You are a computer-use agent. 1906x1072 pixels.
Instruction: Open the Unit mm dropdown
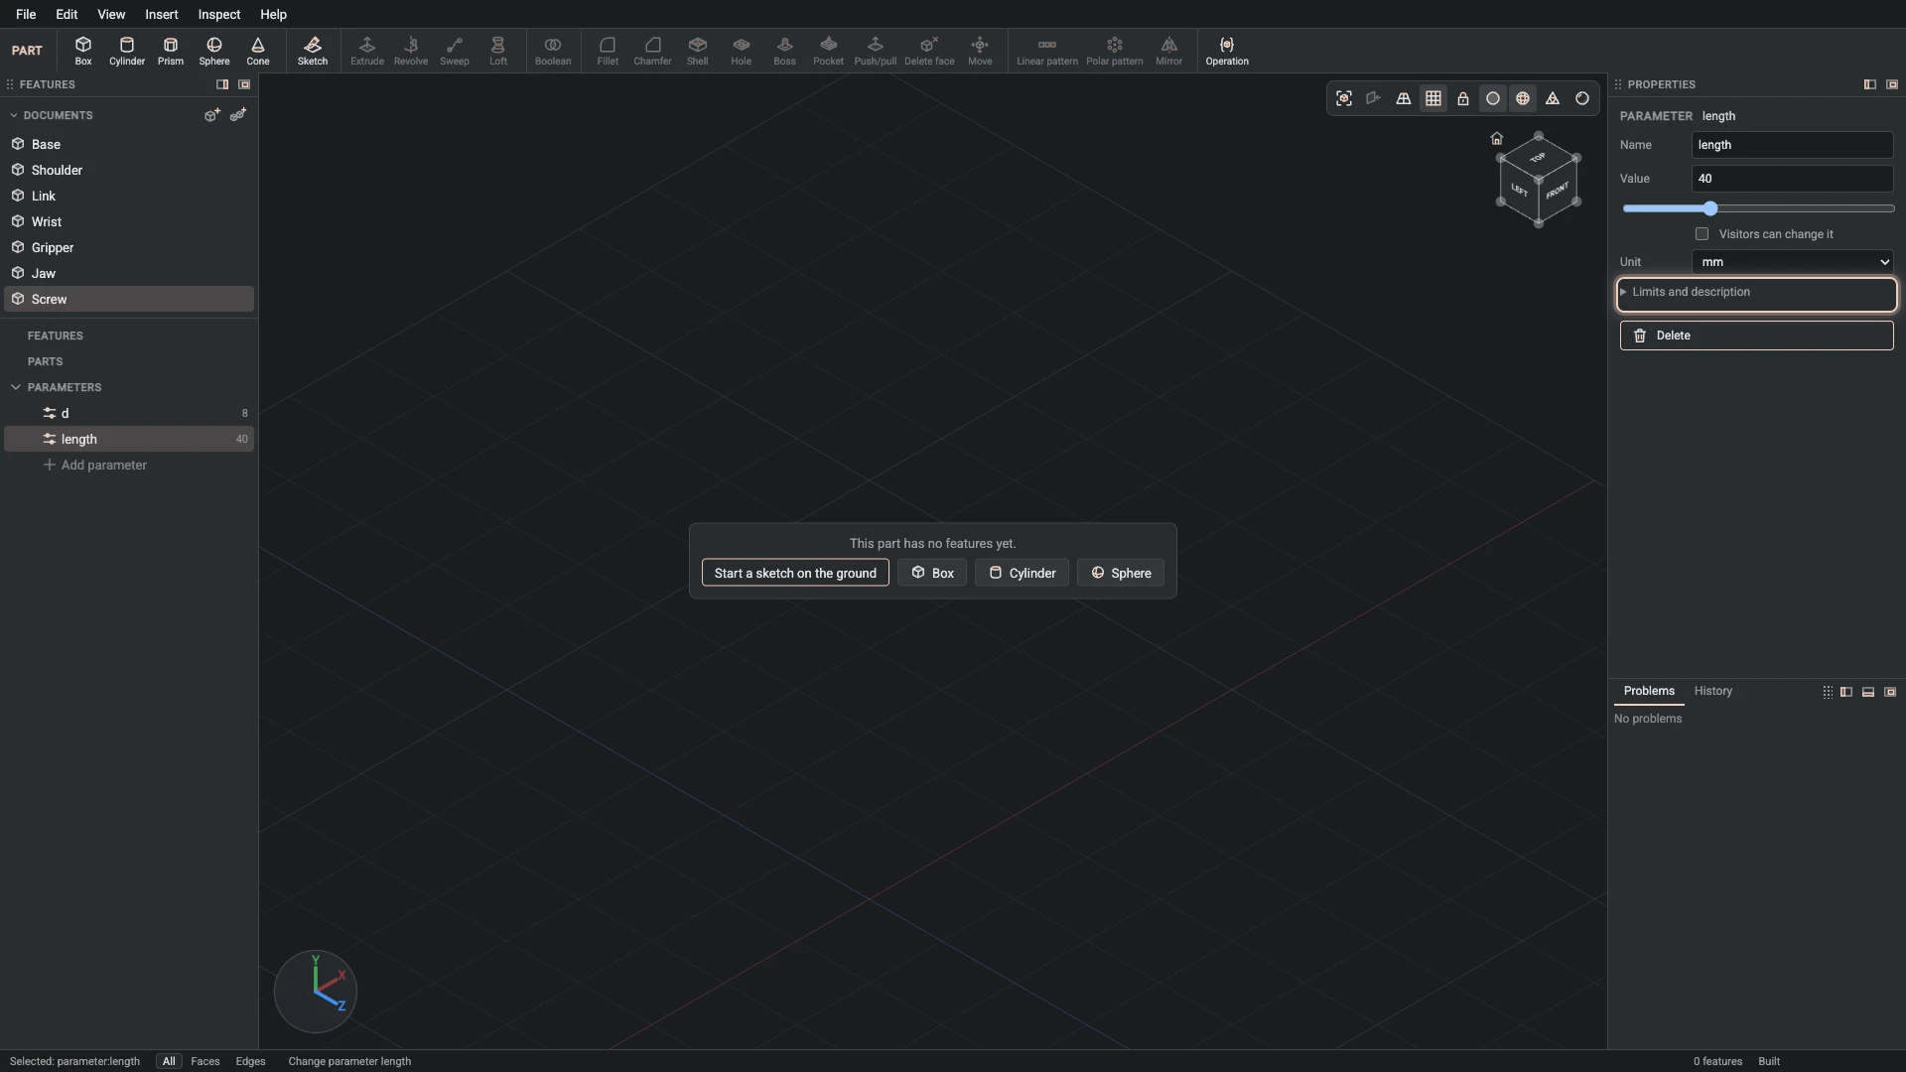pyautogui.click(x=1793, y=262)
